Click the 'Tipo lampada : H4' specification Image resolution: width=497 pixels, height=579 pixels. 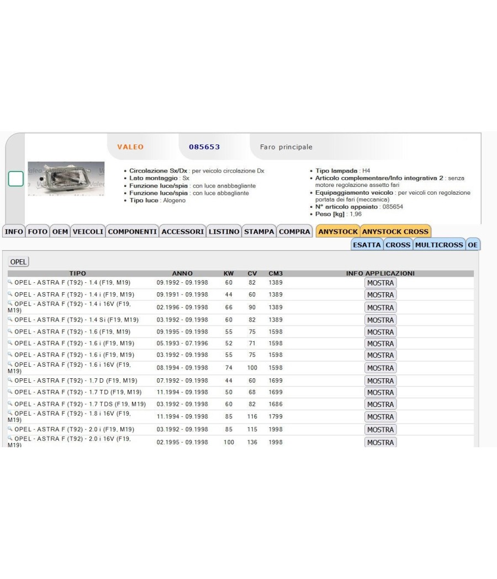point(342,170)
